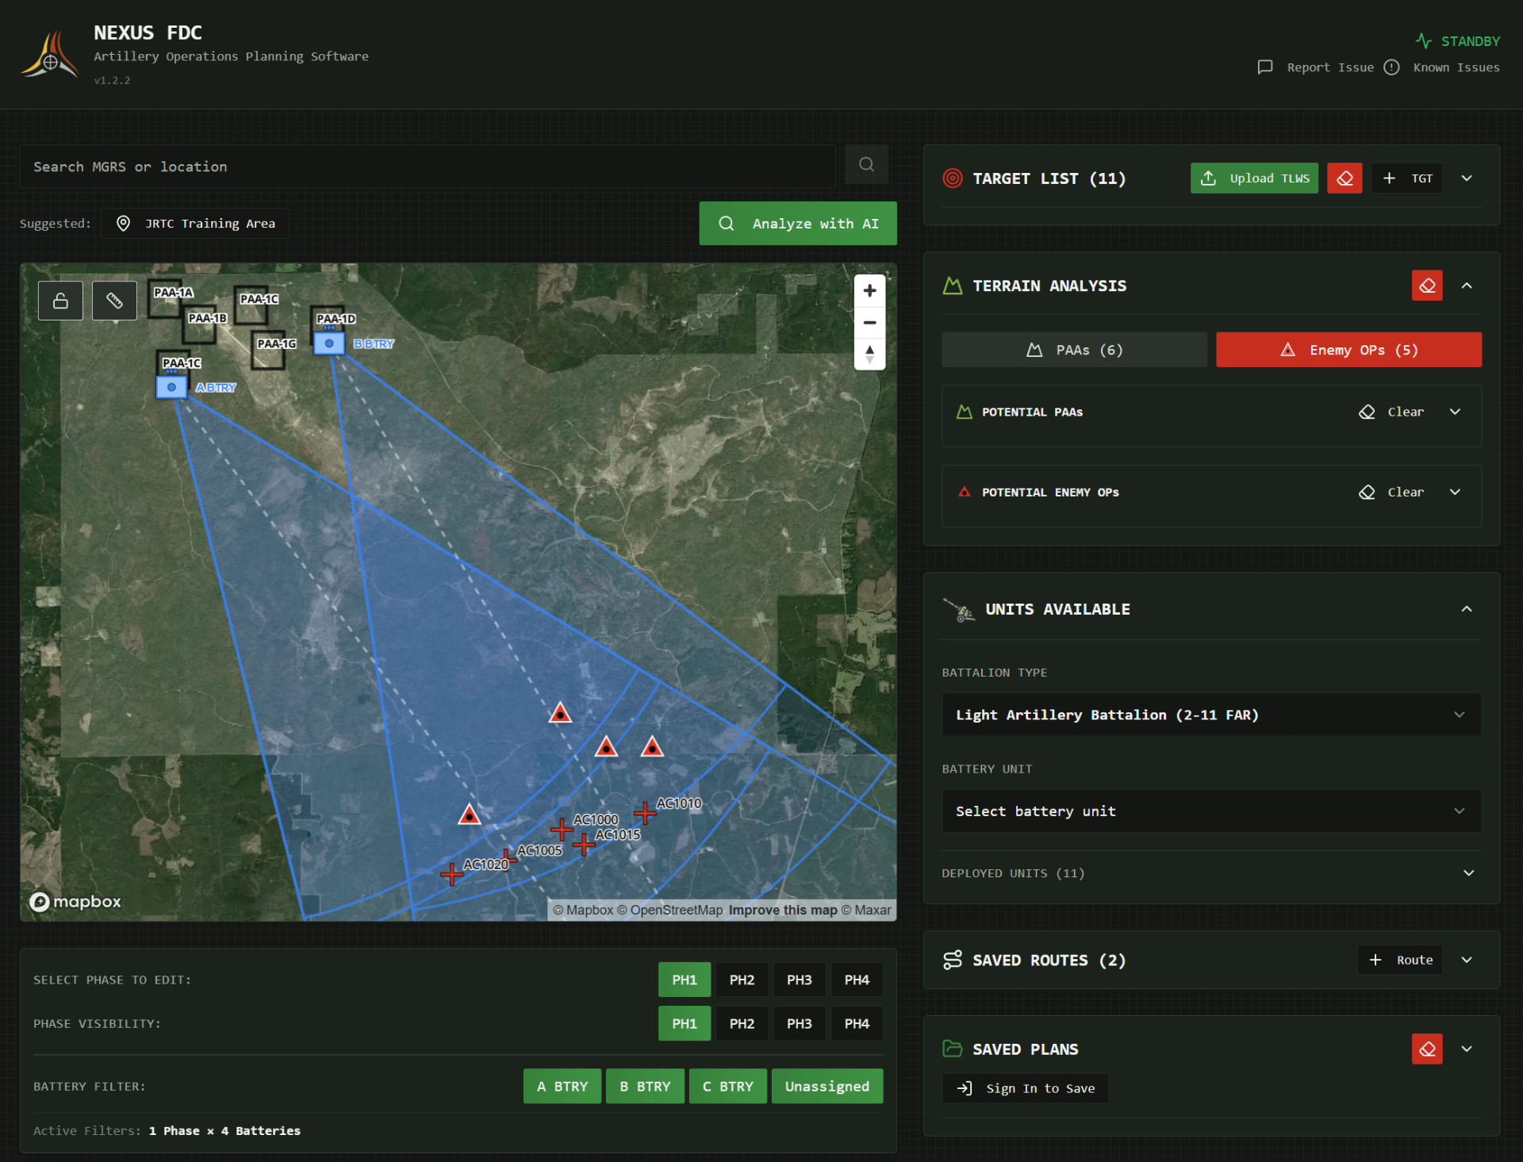Expand Deployed Units list
Image resolution: width=1523 pixels, height=1162 pixels.
[x=1468, y=872]
